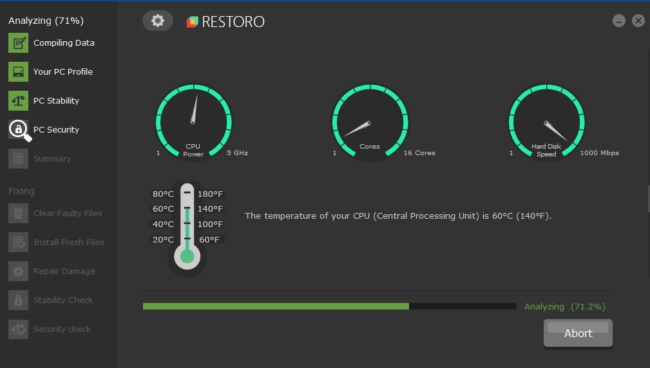This screenshot has width=650, height=368.
Task: Select the PC Security step label
Action: click(56, 129)
